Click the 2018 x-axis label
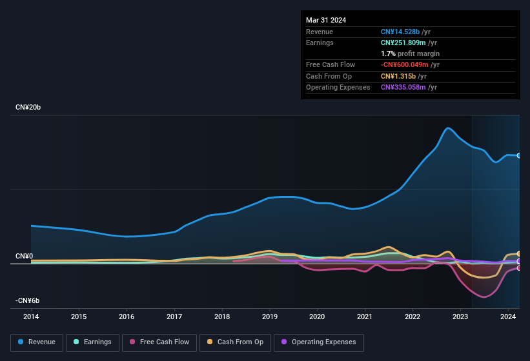 222,317
